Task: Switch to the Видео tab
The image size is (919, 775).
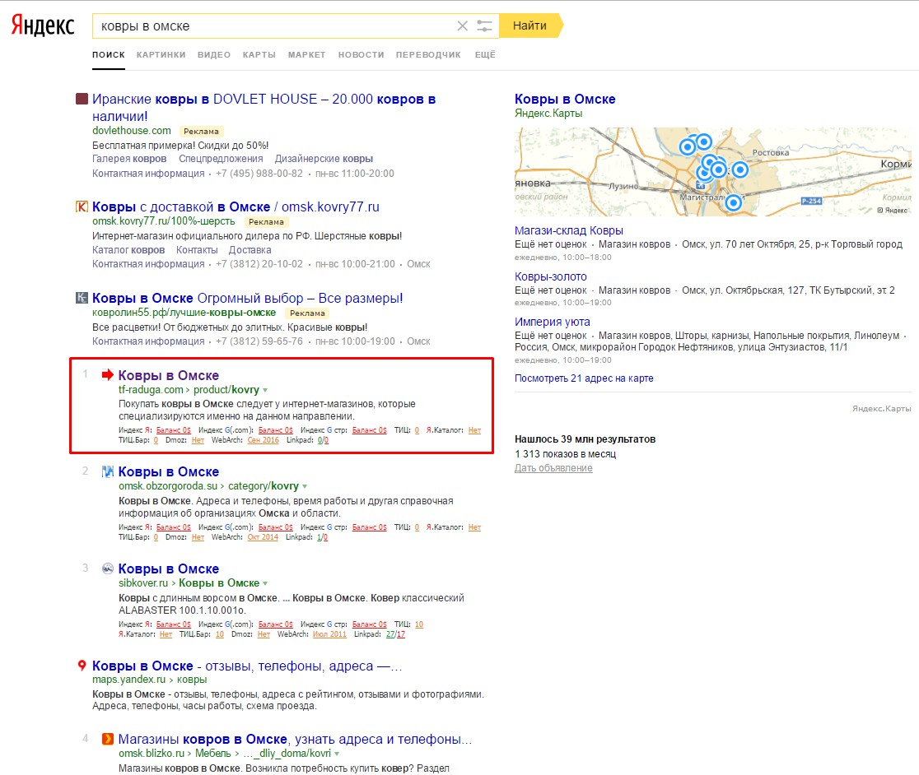Action: [x=214, y=54]
